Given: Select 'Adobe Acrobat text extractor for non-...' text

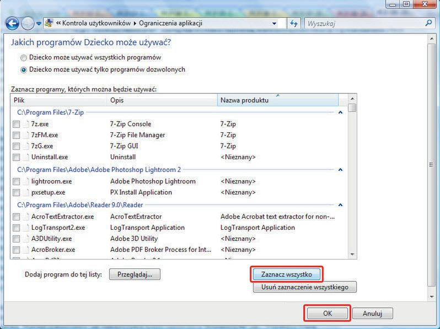Looking at the screenshot, I should [x=277, y=217].
